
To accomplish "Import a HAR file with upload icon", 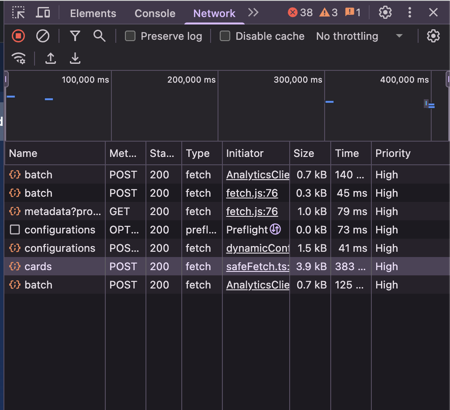I will (x=51, y=58).
